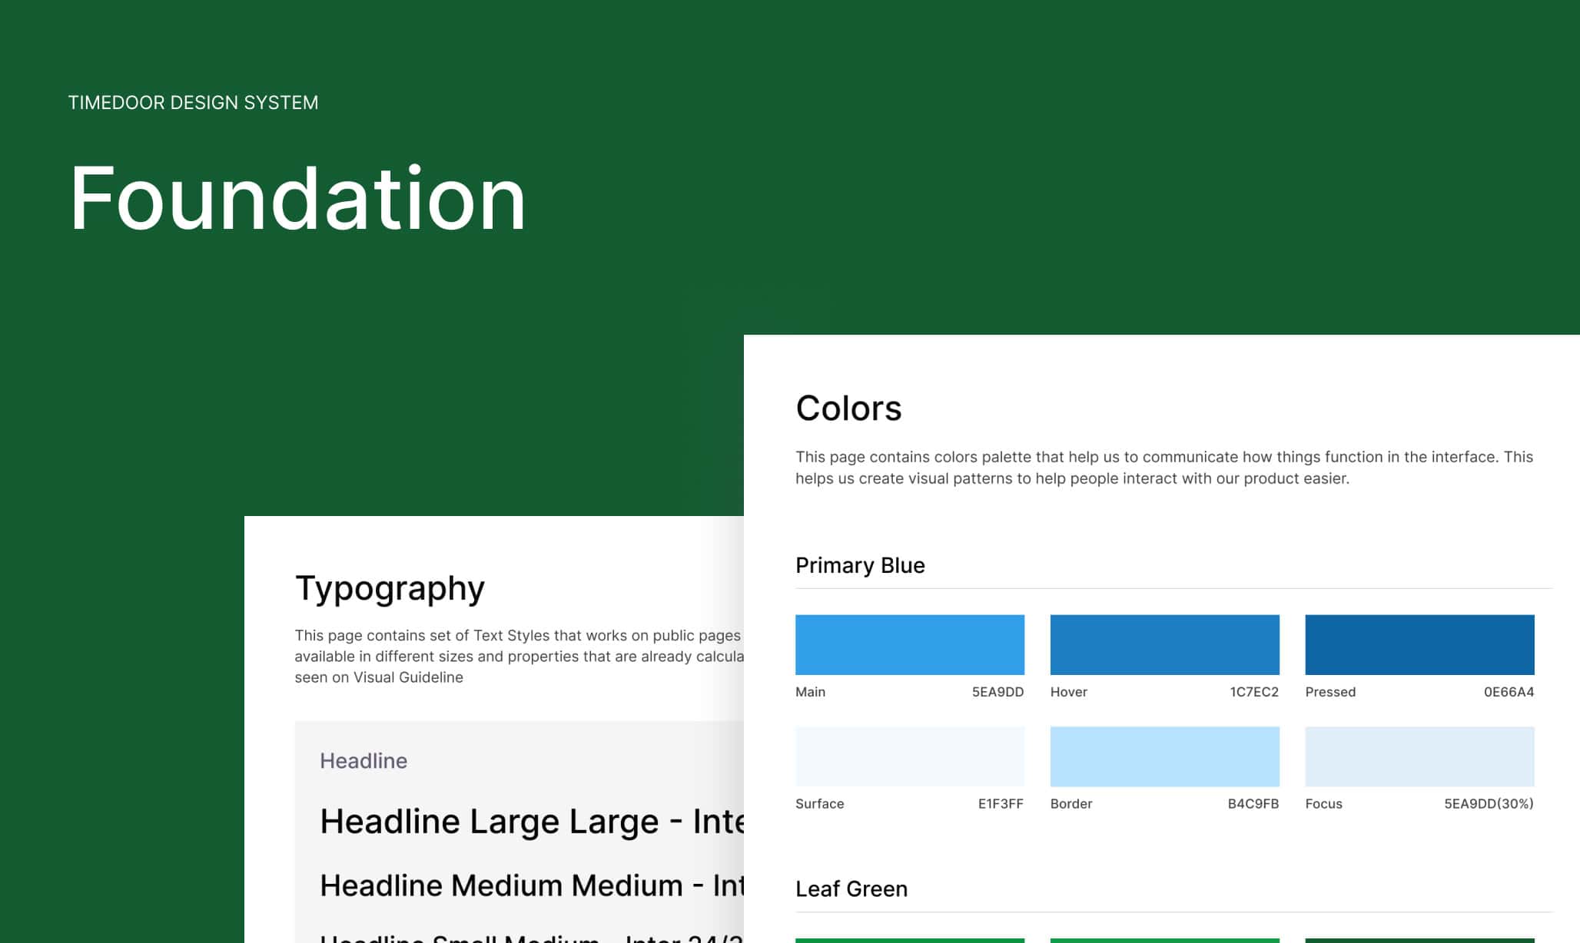Click the Pressed dark blue swatch
Screen dimensions: 1580x943
[1419, 644]
